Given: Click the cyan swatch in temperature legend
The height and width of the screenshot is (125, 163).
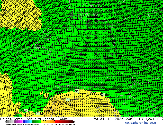Looking at the screenshot, I should 31,122.
